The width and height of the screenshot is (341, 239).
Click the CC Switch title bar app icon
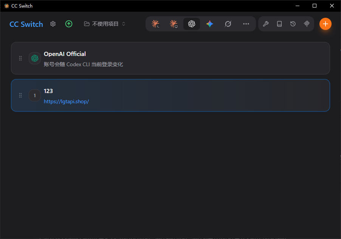[x=6, y=6]
